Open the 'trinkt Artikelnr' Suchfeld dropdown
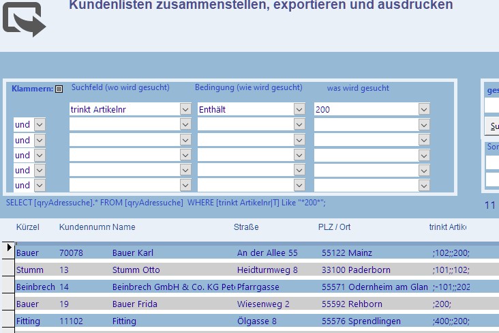This screenshot has width=499, height=333. click(185, 109)
